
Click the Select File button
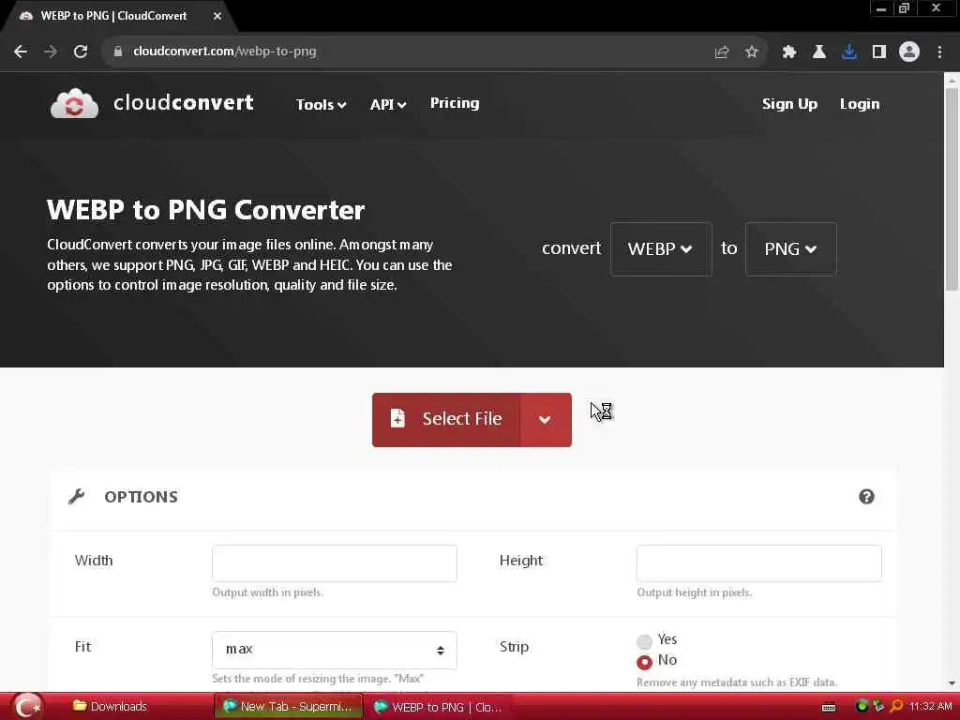coord(446,420)
